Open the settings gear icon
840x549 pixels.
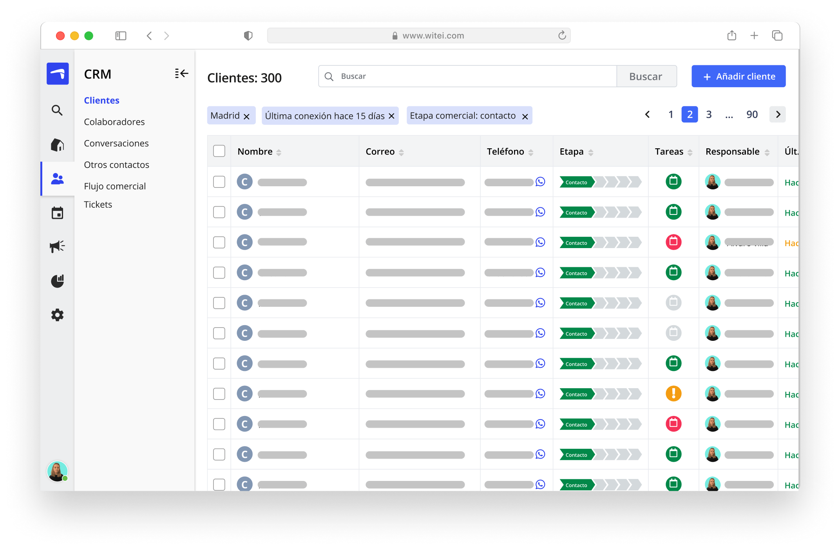coord(57,315)
